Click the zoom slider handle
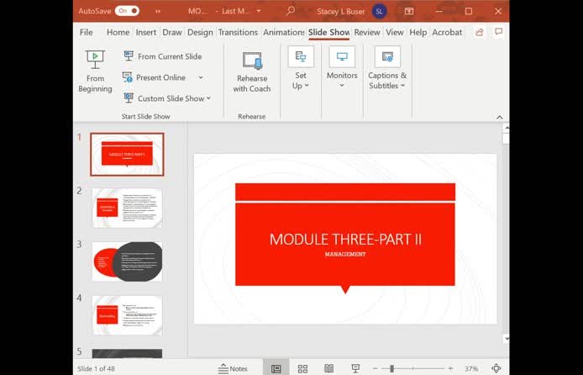 [391, 368]
